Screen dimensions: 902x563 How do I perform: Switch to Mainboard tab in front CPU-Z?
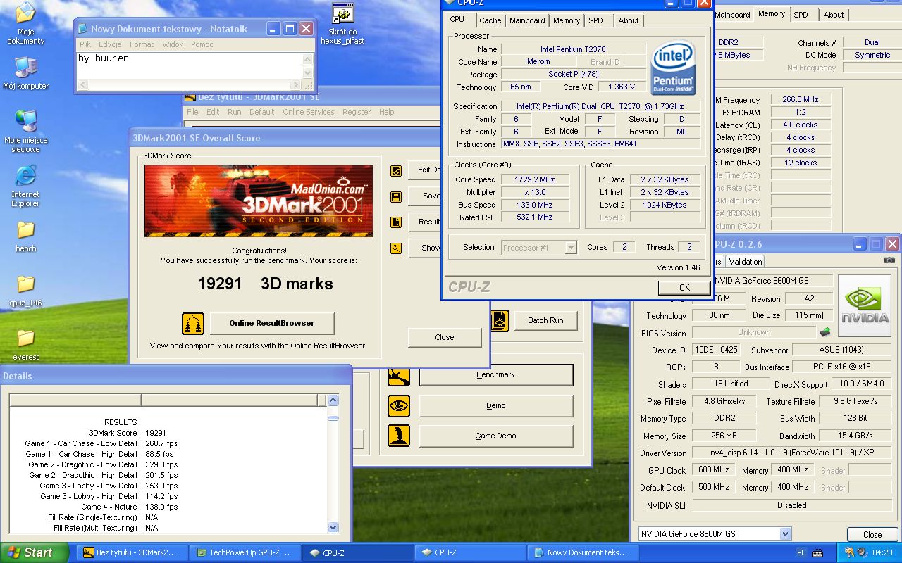[527, 20]
